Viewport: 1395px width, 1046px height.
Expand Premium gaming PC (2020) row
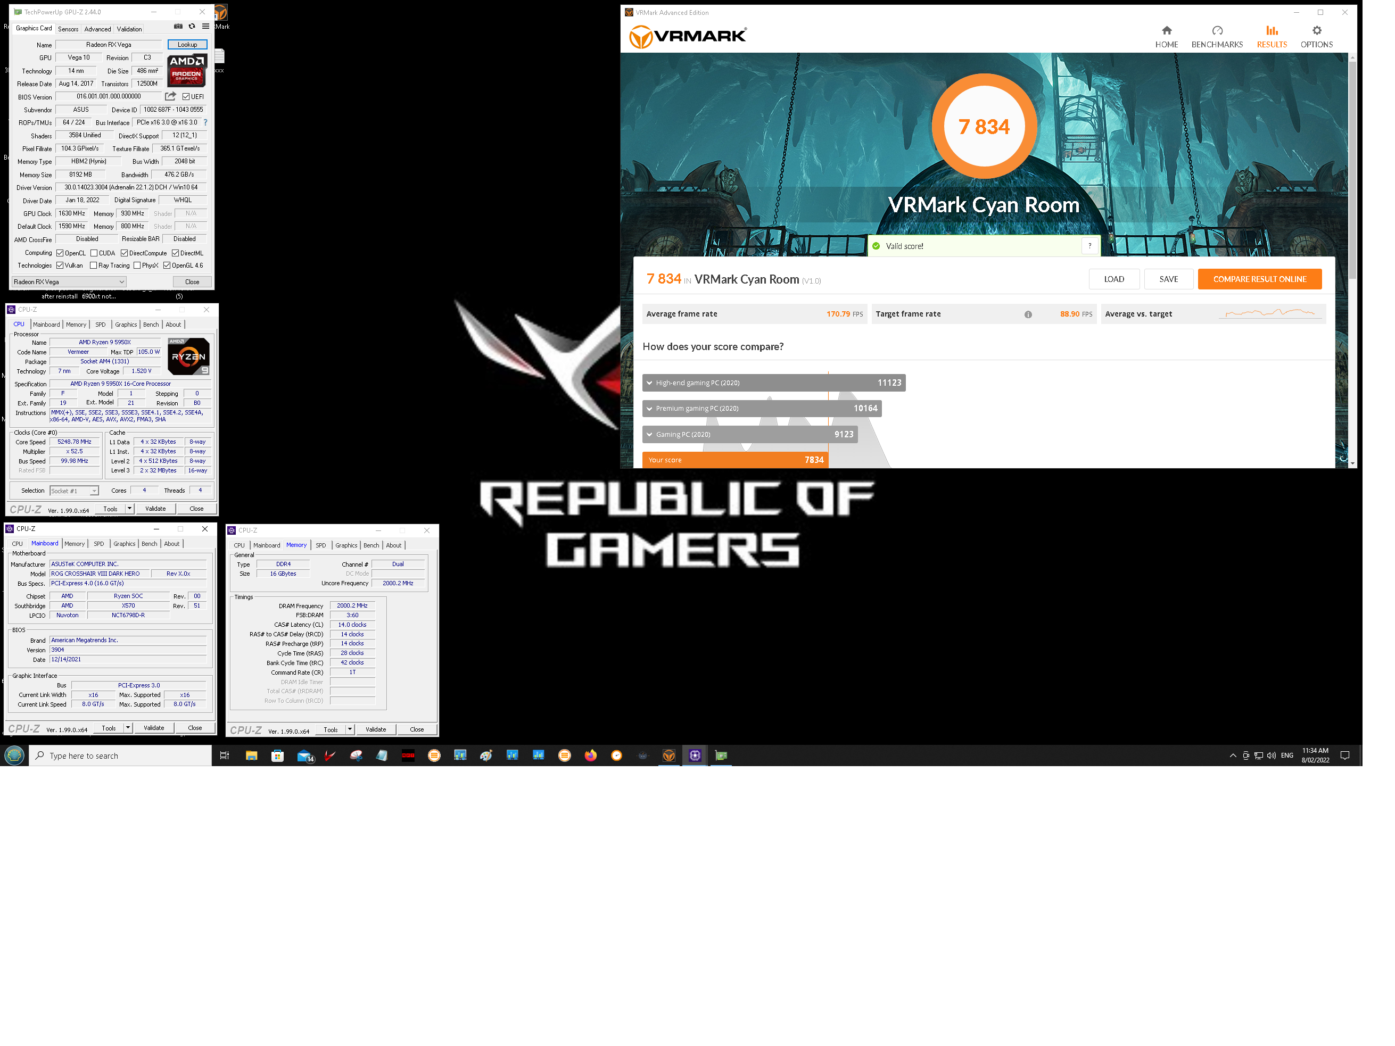tap(762, 409)
